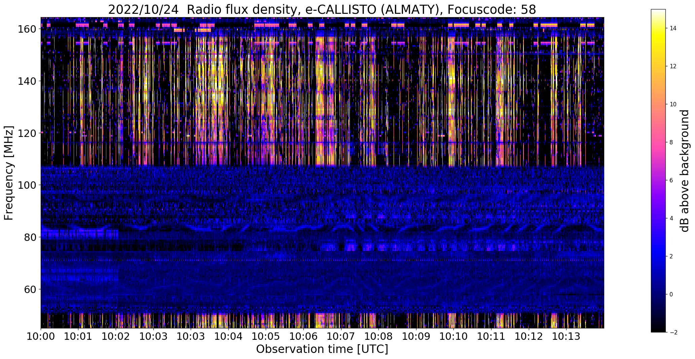Pick the colorbar tick value 4
Viewport: 695px width, 359px height.
671,218
